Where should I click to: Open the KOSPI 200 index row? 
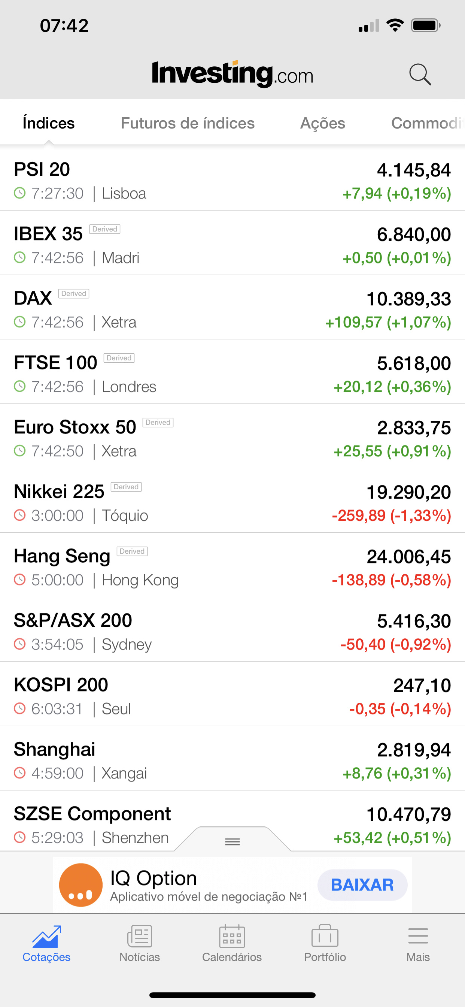pyautogui.click(x=232, y=694)
